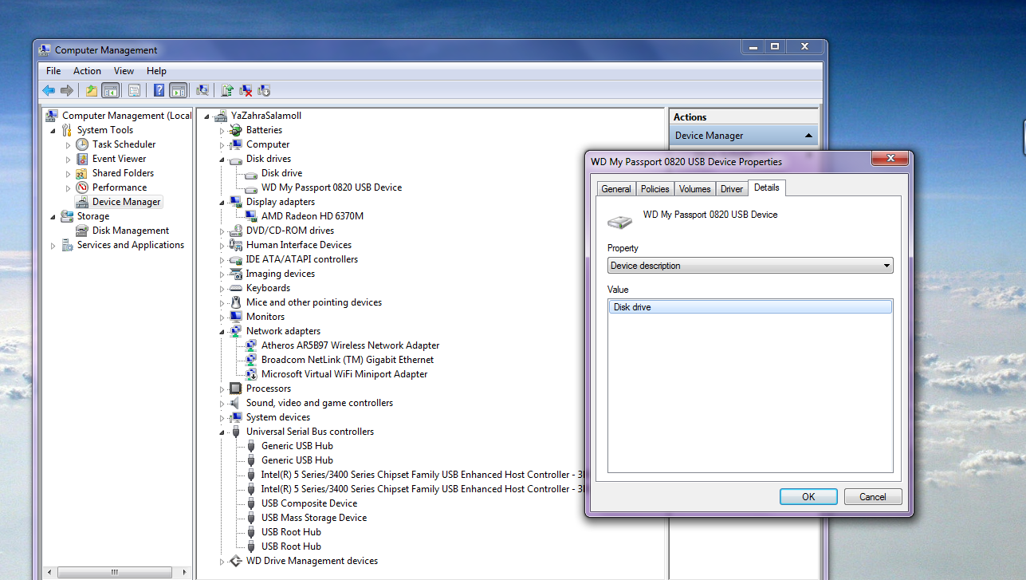This screenshot has width=1026, height=580.
Task: Click the Monitors category icon
Action: (235, 317)
